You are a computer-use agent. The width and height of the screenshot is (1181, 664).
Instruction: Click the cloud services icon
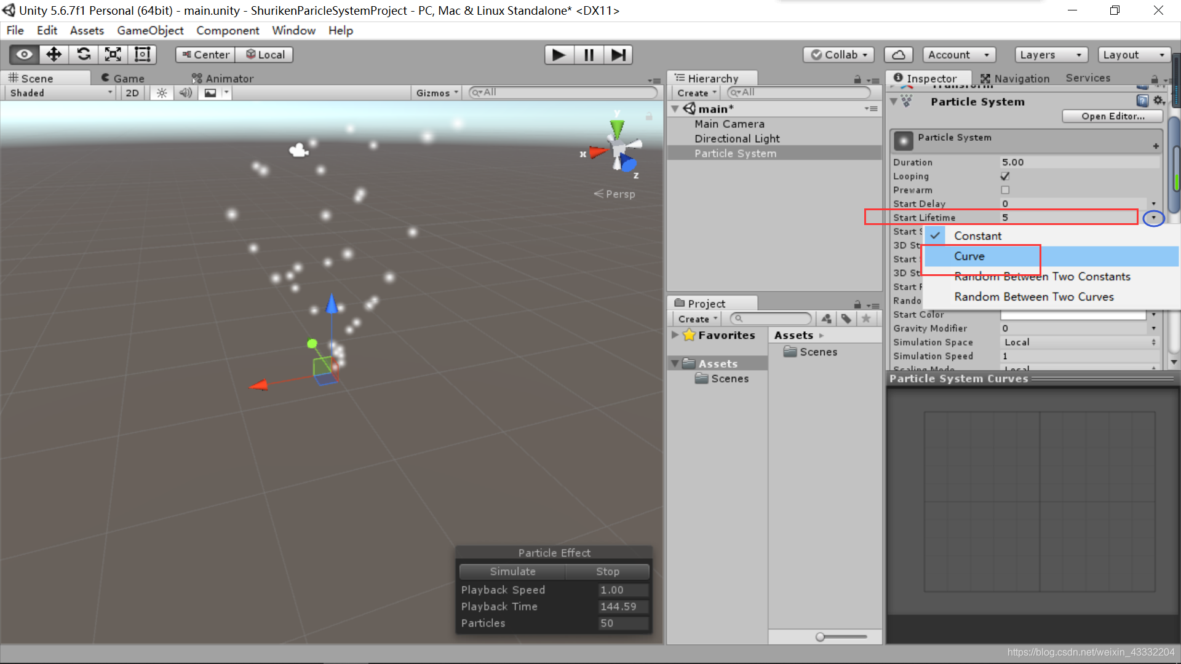click(x=898, y=55)
